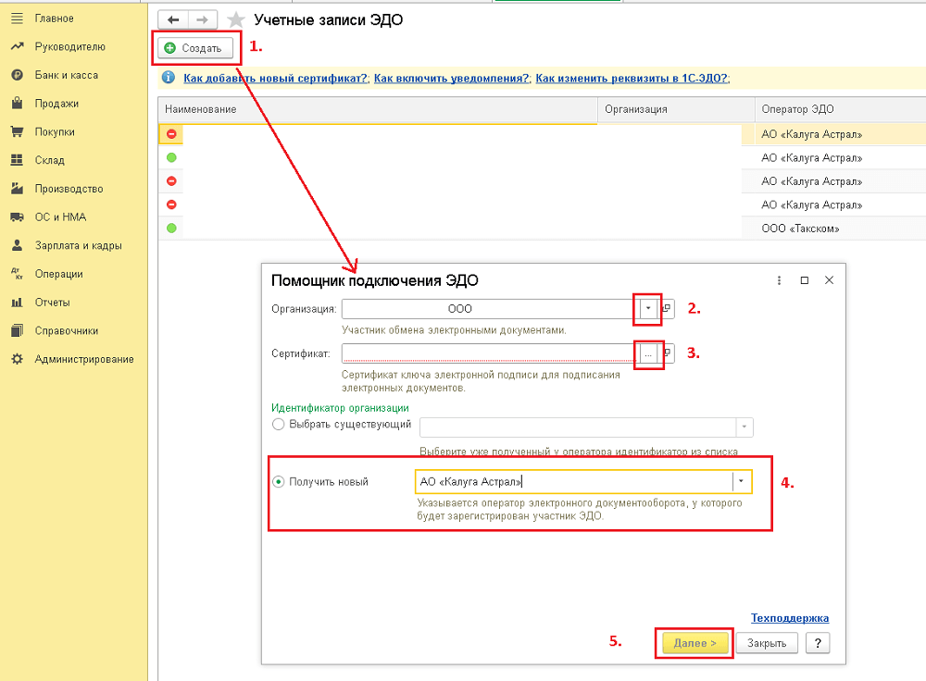Viewport: 926px width, 681px height.
Task: Expand the Организация dropdown list
Action: 648,308
